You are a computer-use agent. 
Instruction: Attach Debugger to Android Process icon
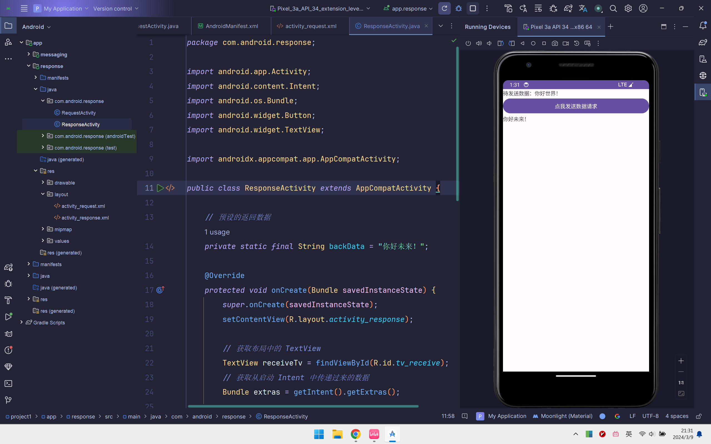[x=553, y=9]
